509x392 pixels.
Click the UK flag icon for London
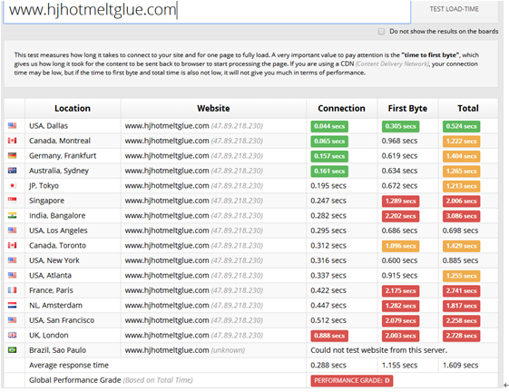tap(13, 335)
